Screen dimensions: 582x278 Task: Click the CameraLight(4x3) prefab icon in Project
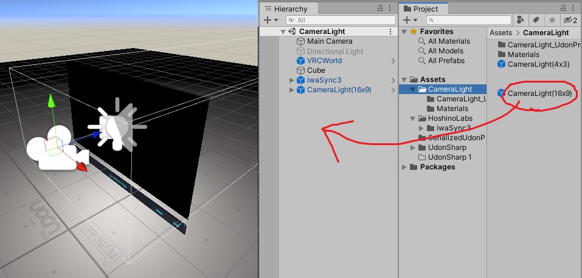tap(502, 64)
